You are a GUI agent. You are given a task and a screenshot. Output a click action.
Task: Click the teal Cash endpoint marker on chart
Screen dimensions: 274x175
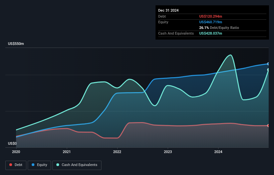tap(268, 70)
